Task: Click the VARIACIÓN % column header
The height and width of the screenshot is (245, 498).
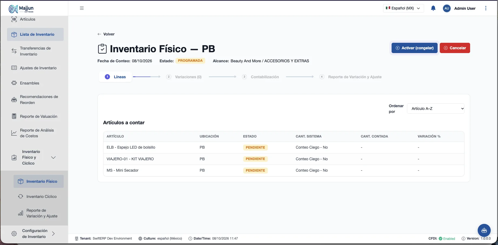Action: pyautogui.click(x=429, y=136)
